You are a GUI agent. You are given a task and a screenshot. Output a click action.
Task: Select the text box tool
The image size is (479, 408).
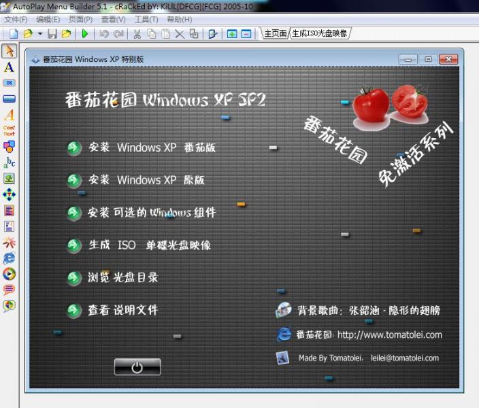click(9, 210)
